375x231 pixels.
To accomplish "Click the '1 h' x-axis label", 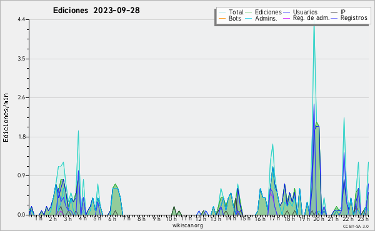I will pos(39,219).
